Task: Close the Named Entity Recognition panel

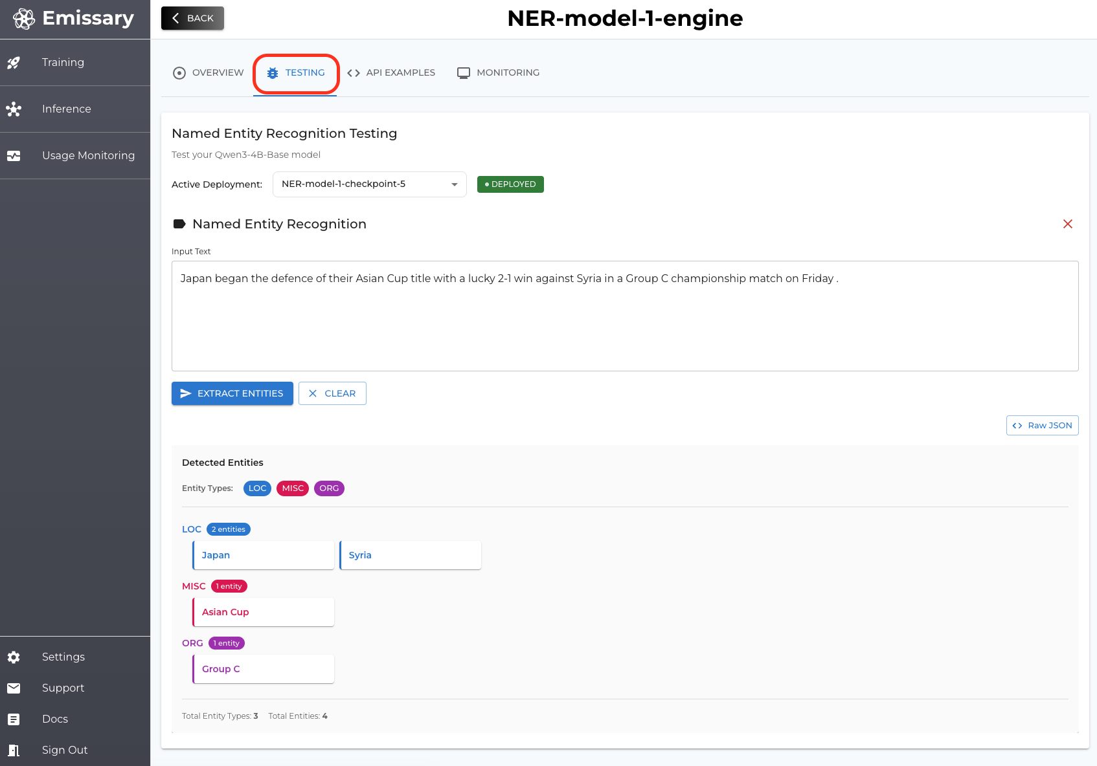Action: (x=1067, y=224)
